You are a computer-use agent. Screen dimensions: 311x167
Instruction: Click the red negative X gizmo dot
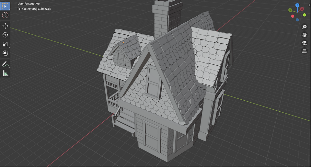coord(293,16)
